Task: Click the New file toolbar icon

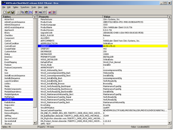Action: (4, 12)
